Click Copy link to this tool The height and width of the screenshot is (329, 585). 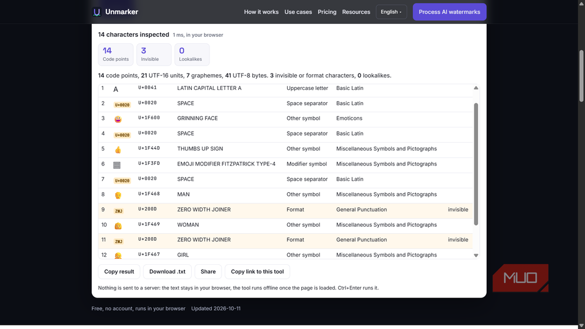(257, 272)
